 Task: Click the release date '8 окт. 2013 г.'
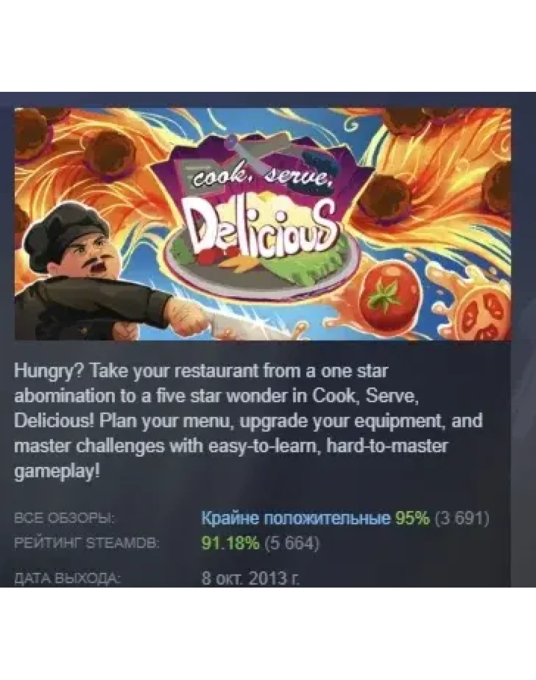[251, 578]
